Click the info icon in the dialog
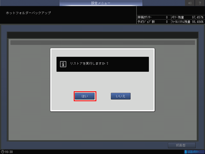The height and width of the screenshot is (154, 205). click(63, 64)
